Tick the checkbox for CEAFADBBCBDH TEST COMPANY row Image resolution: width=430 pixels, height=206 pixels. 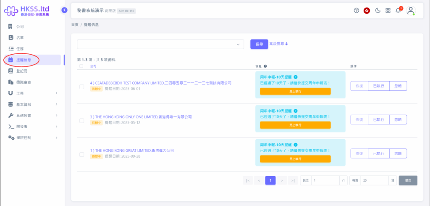pyautogui.click(x=81, y=87)
